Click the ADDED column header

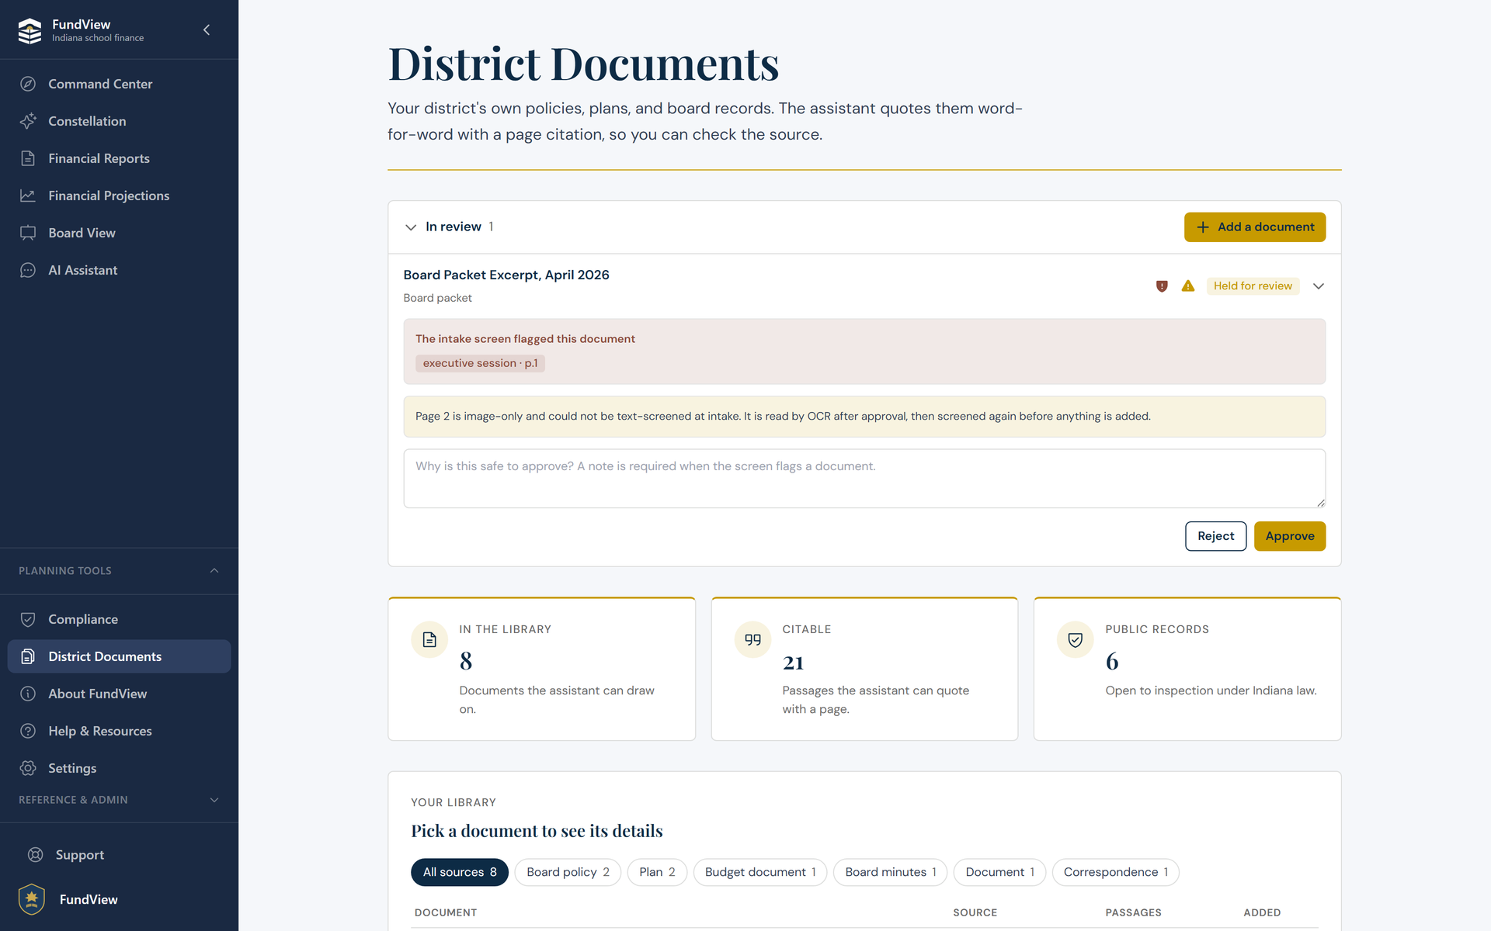[x=1262, y=912]
